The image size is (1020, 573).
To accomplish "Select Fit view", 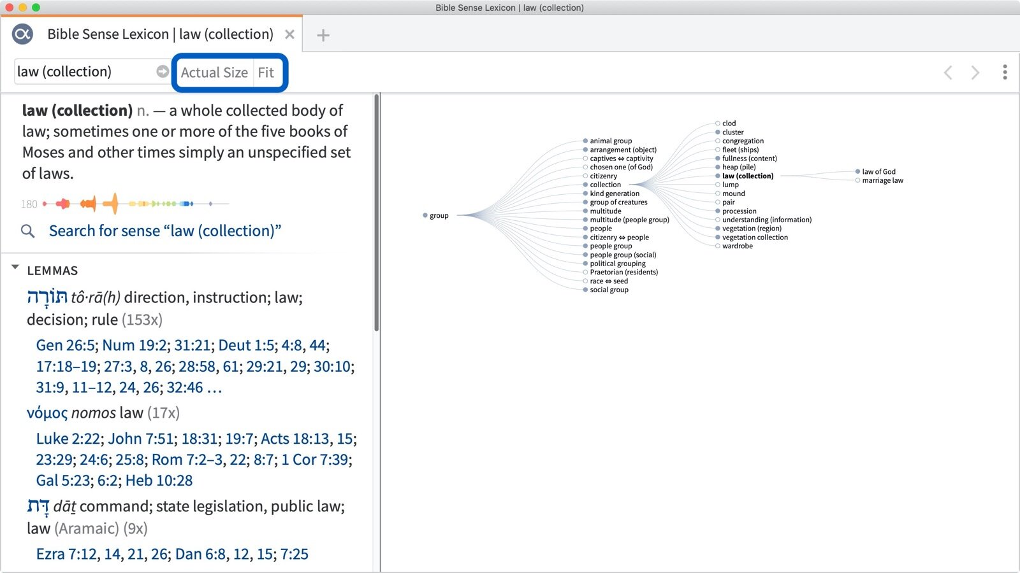I will 266,73.
